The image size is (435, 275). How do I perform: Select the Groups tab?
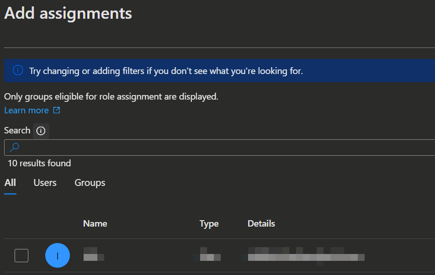(x=90, y=183)
